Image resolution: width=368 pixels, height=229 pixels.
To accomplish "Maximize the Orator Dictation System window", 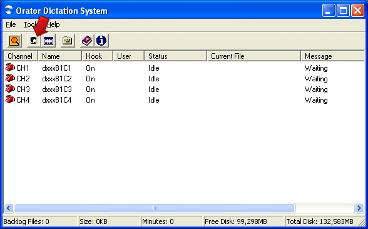I will coord(343,11).
